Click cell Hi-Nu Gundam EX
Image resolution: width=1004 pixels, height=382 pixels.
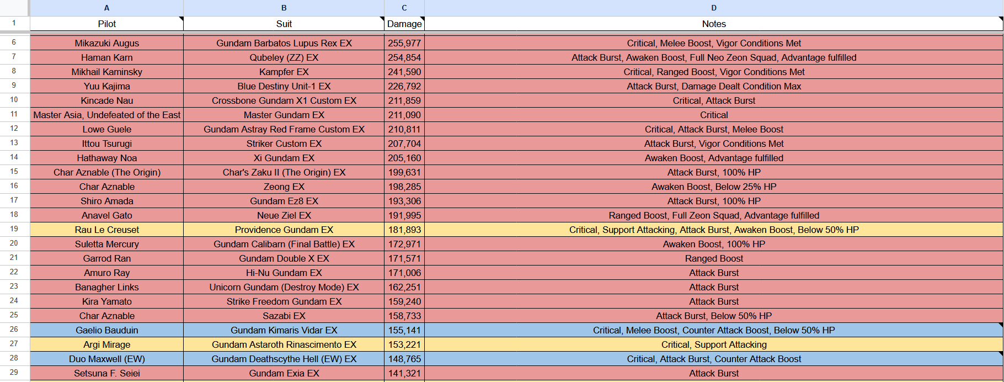(x=284, y=273)
